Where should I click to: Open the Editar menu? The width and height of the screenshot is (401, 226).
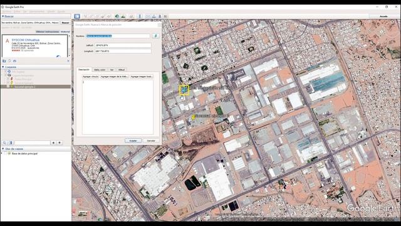click(x=17, y=11)
